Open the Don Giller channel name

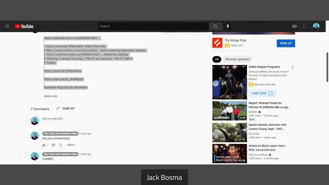click(x=254, y=134)
